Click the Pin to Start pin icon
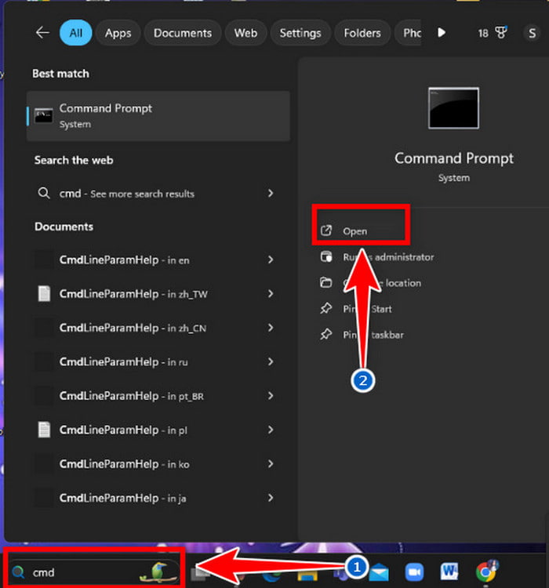The height and width of the screenshot is (588, 549). [326, 308]
